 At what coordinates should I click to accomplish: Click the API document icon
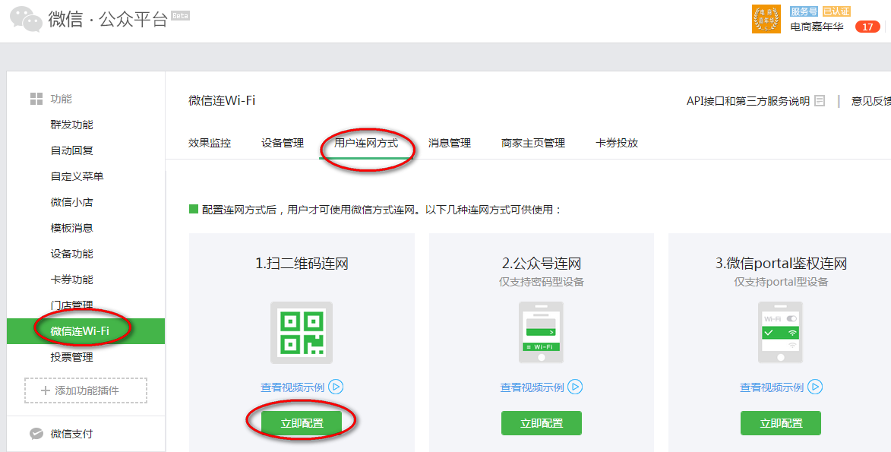tap(820, 101)
